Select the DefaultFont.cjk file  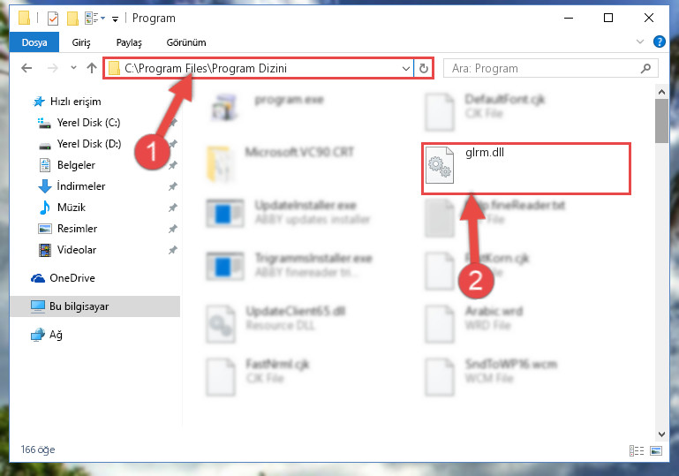484,112
